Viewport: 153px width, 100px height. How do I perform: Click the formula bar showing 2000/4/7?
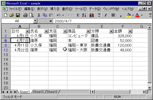click(x=102, y=21)
